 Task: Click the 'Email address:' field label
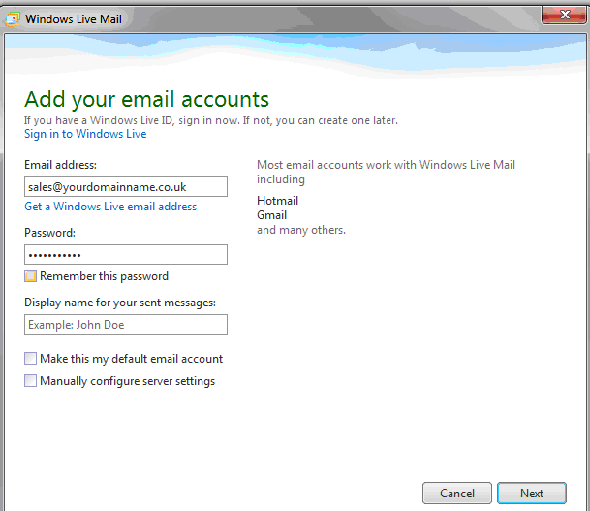[x=60, y=165]
